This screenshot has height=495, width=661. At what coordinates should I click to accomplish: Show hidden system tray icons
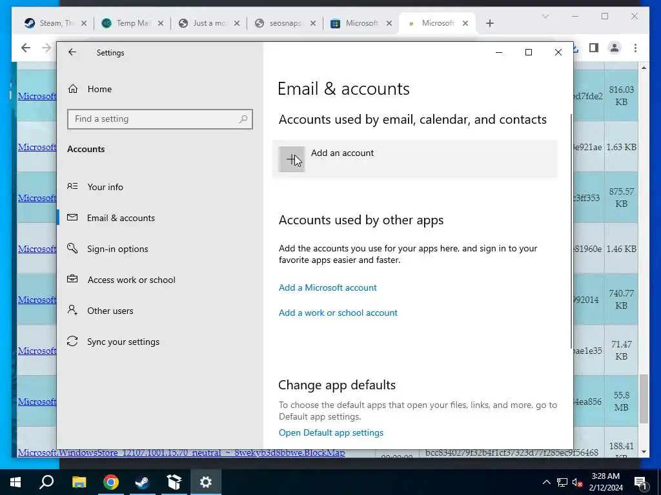click(546, 482)
